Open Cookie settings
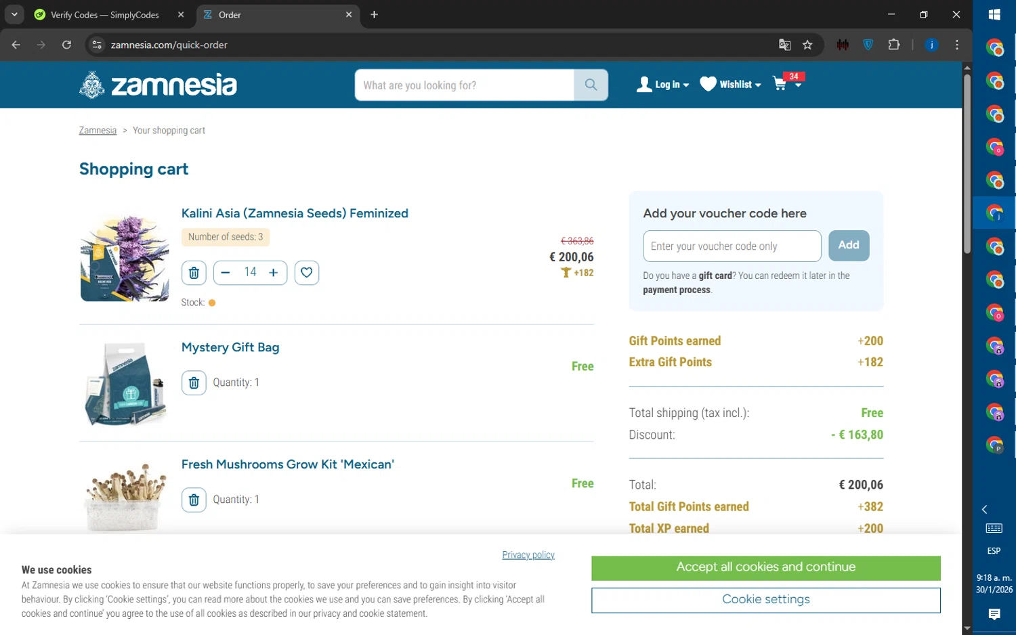 (765, 600)
